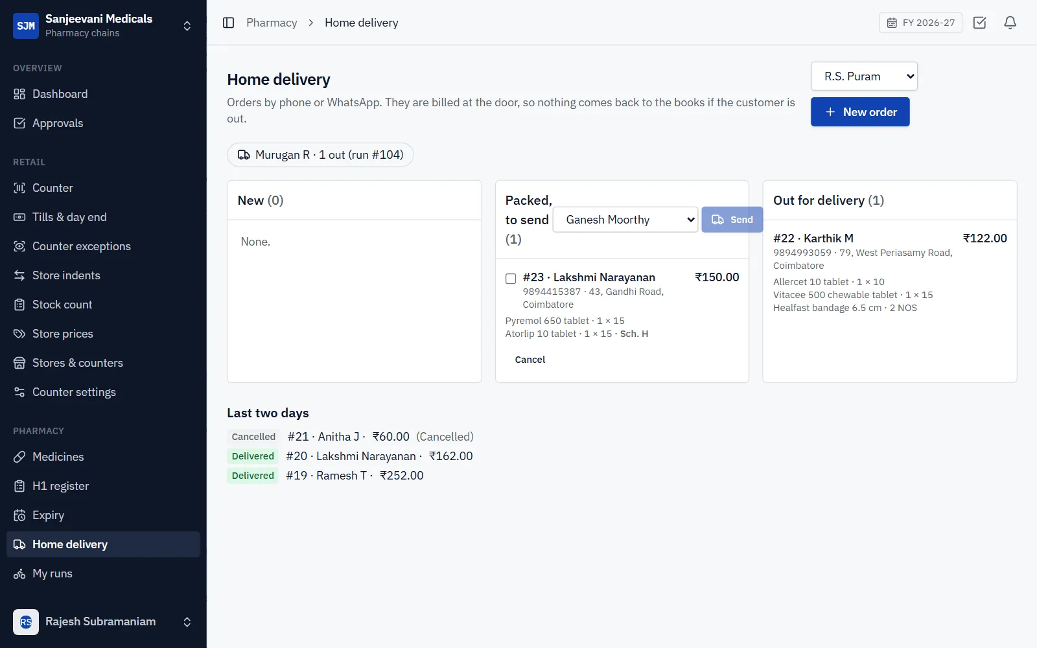Click the Counter settings sliders icon
This screenshot has width=1037, height=648.
click(x=19, y=392)
